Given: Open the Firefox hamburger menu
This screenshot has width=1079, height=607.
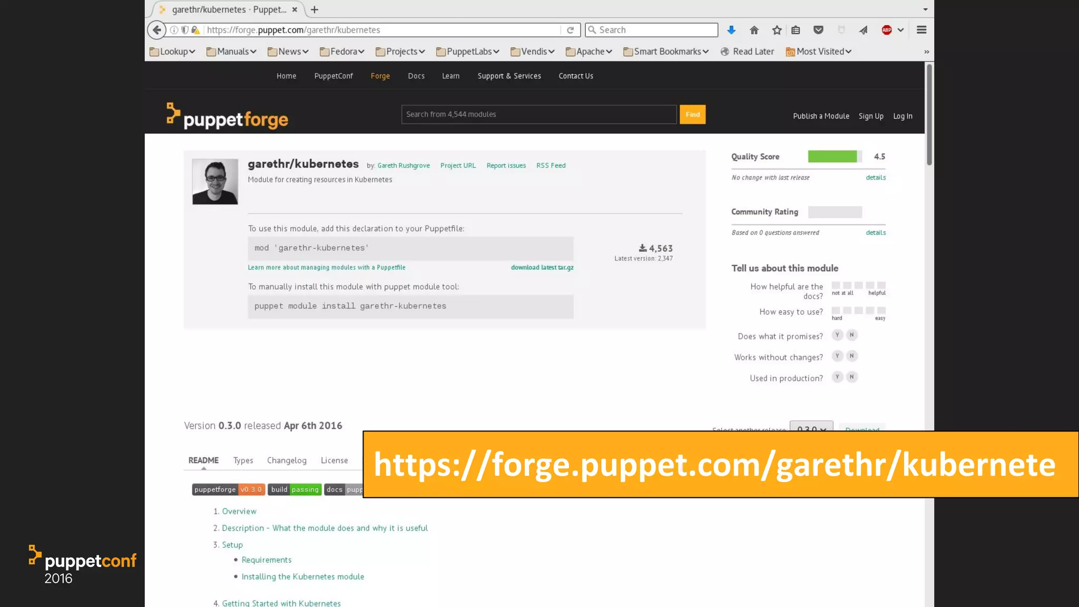Looking at the screenshot, I should point(921,30).
